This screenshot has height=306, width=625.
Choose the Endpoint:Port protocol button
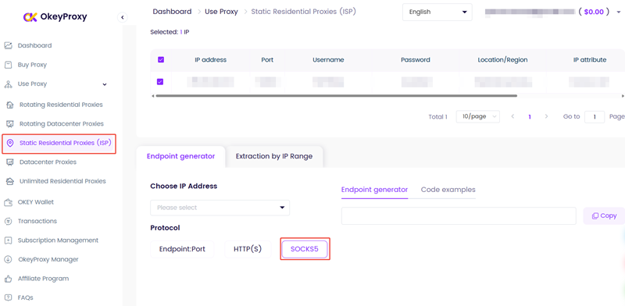pyautogui.click(x=182, y=250)
